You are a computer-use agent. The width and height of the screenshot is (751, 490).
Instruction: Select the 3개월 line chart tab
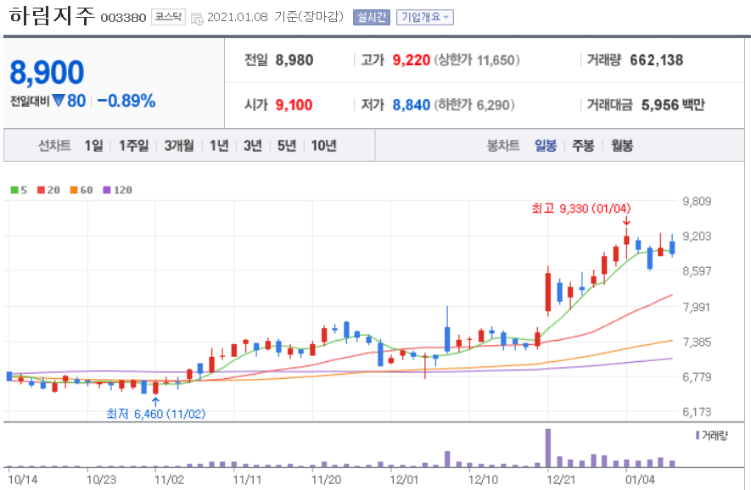pyautogui.click(x=179, y=146)
